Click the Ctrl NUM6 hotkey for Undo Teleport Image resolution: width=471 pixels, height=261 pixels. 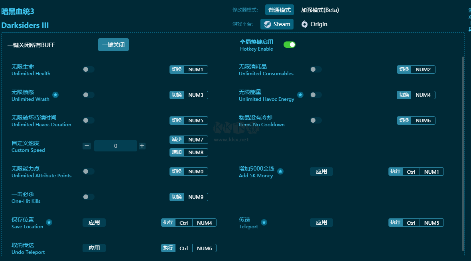[189, 248]
